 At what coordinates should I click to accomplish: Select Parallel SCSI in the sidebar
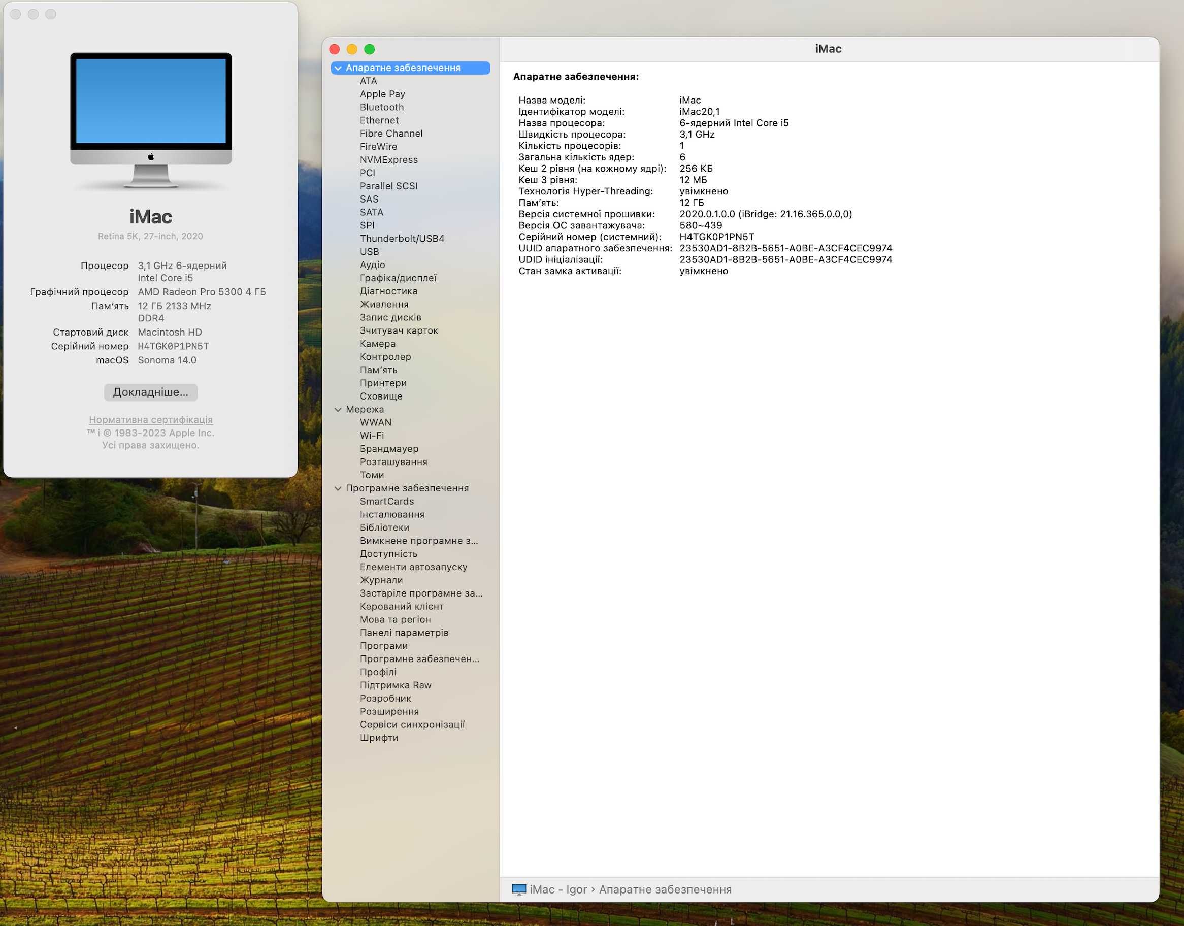(389, 186)
